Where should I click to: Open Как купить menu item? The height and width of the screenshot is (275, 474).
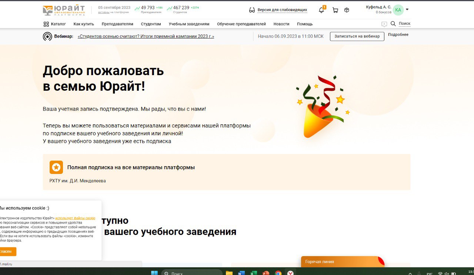click(84, 24)
